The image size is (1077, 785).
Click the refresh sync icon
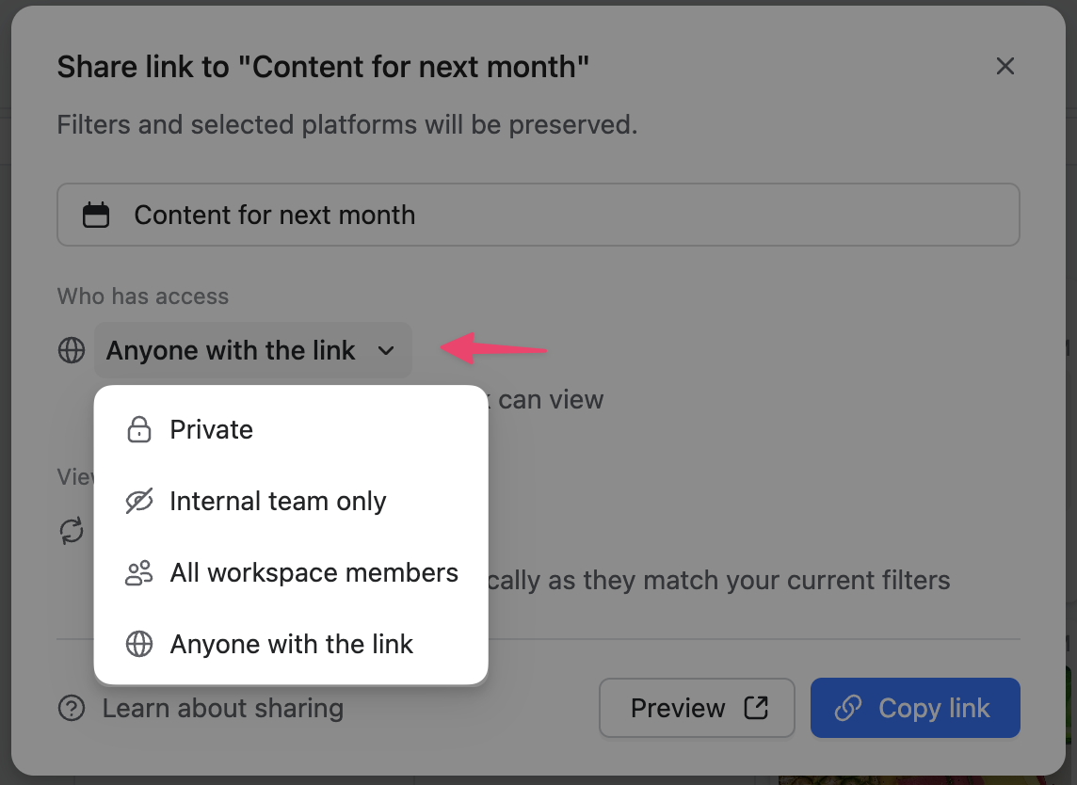(72, 531)
